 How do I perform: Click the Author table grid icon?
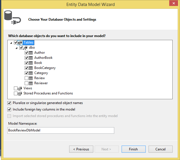click(31, 53)
